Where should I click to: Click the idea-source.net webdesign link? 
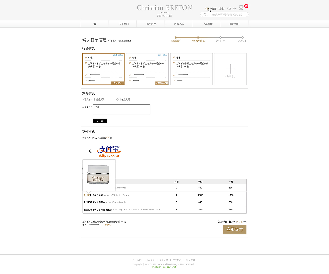tap(164, 267)
